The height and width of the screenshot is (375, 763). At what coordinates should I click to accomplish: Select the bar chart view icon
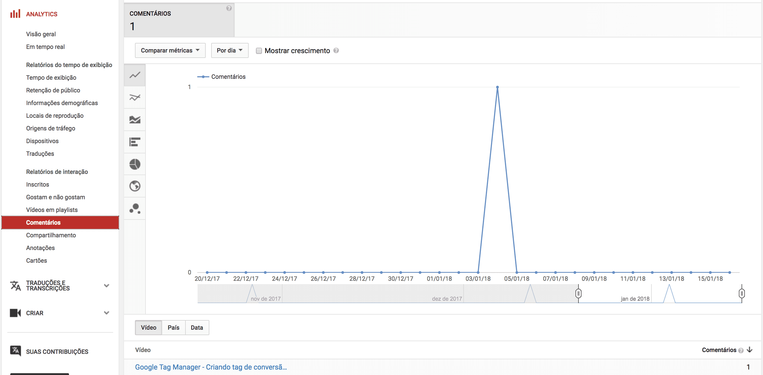(x=135, y=142)
